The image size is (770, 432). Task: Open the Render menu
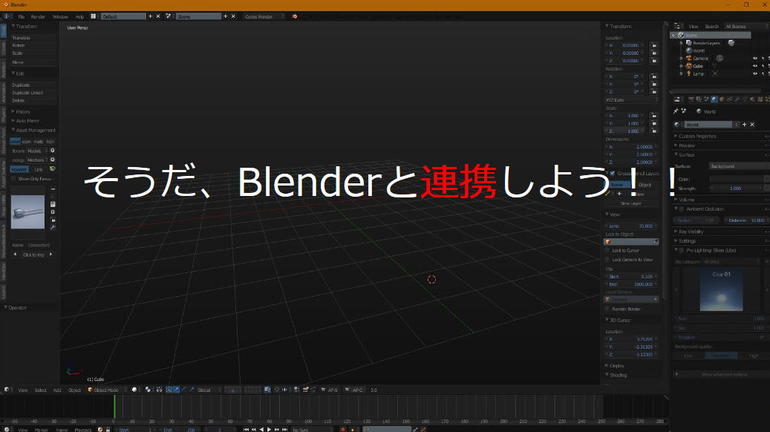(38, 16)
